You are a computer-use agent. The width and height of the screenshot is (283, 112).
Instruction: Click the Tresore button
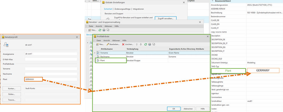(12, 100)
